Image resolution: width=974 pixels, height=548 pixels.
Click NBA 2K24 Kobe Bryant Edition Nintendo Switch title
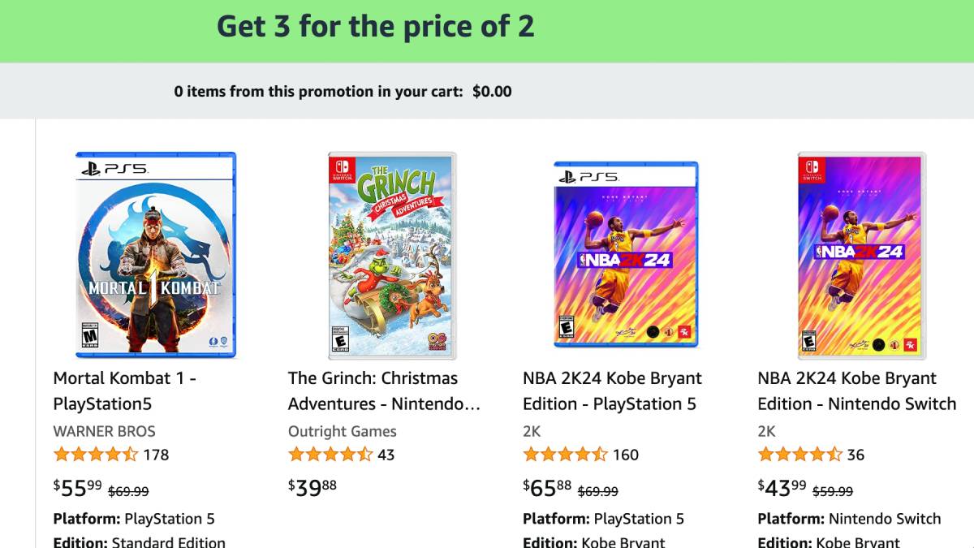(856, 391)
